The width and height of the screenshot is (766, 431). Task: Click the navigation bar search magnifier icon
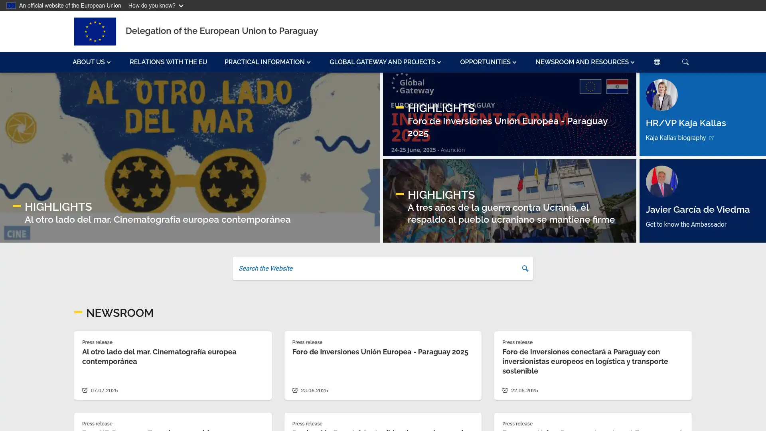click(x=685, y=62)
